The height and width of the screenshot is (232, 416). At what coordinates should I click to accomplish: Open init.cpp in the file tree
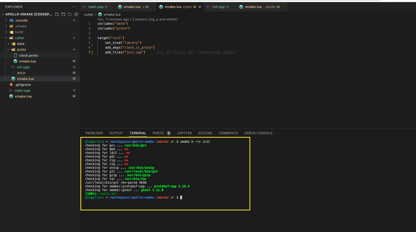point(40,67)
